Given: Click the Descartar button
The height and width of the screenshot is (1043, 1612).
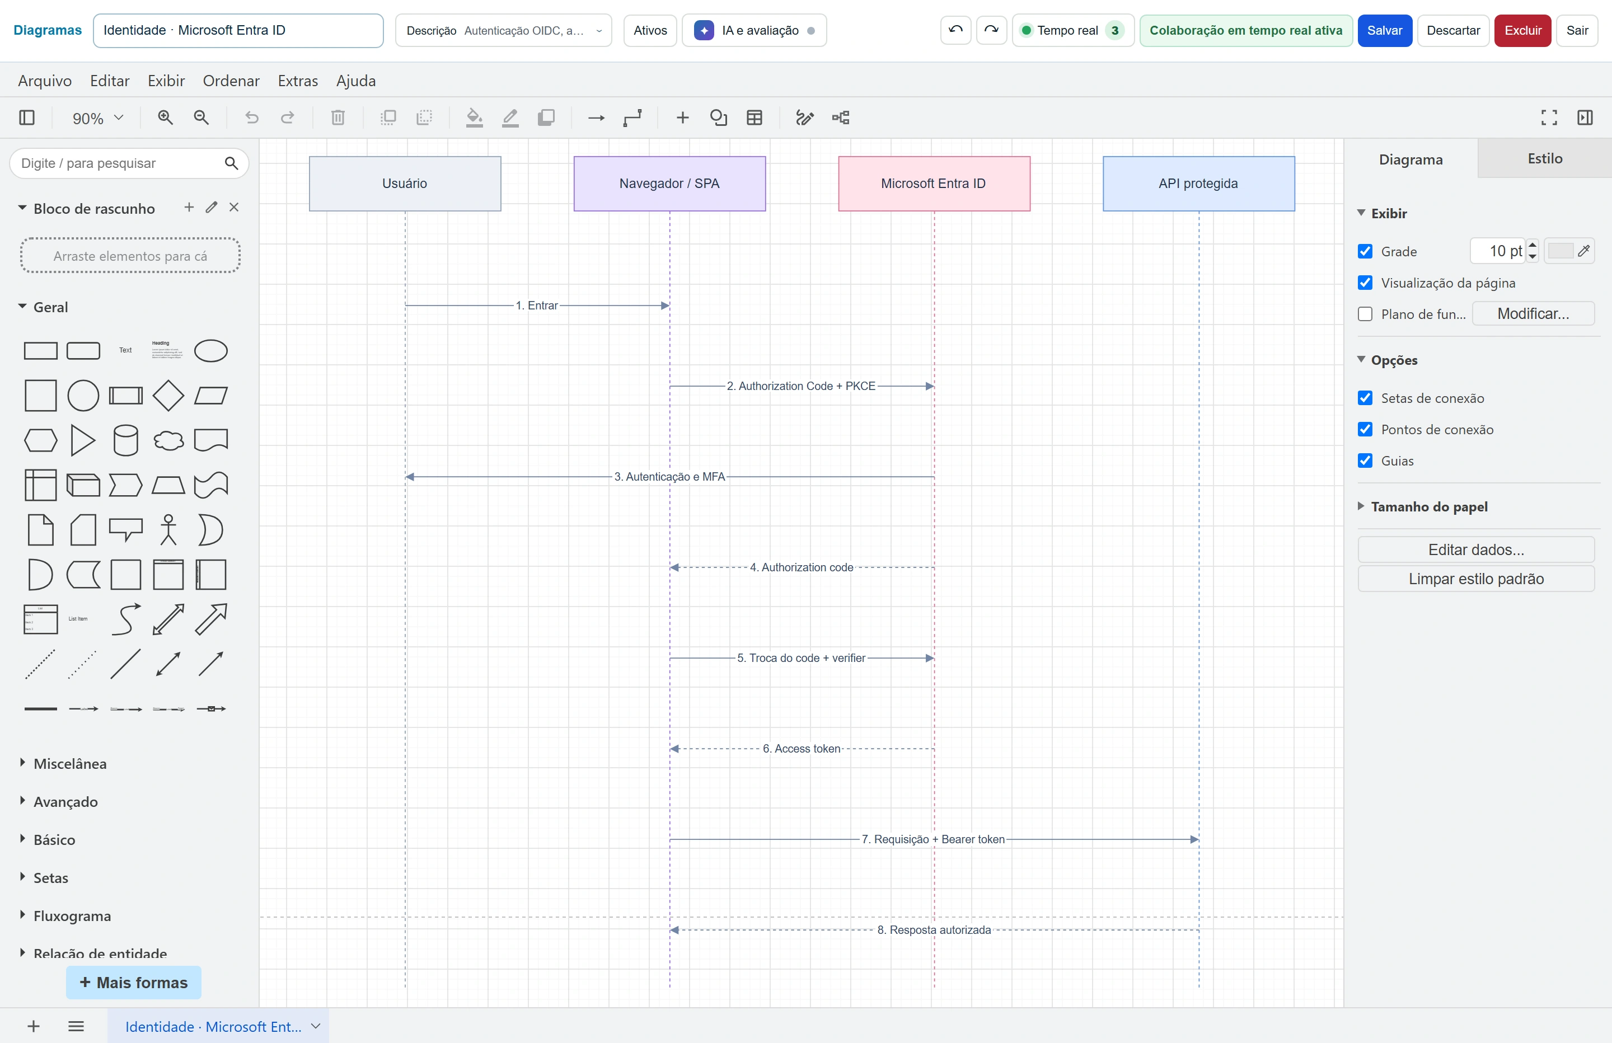Looking at the screenshot, I should click(x=1453, y=30).
